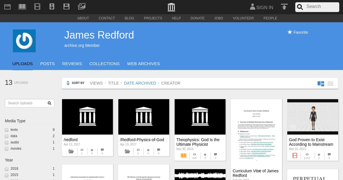The width and height of the screenshot is (343, 180).
Task: Click the Favorite star icon
Action: pyautogui.click(x=290, y=32)
